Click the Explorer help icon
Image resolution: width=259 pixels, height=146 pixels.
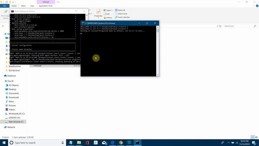[x=257, y=6]
